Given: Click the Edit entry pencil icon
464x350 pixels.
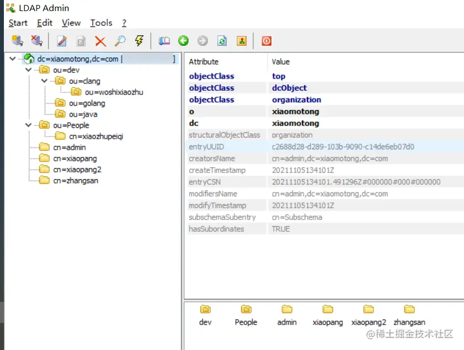Looking at the screenshot, I should pos(62,41).
